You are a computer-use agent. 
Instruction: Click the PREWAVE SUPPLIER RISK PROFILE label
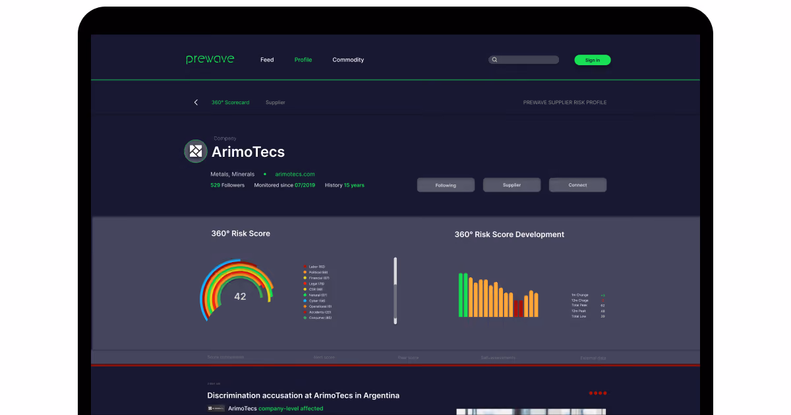pos(565,103)
